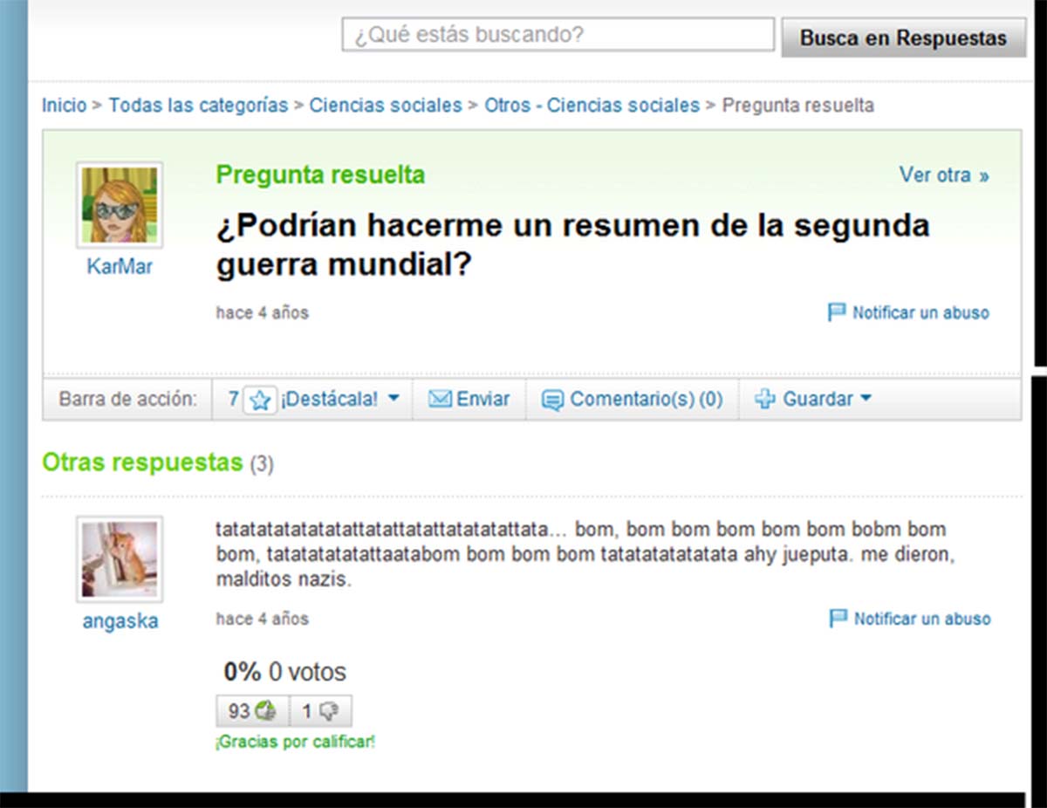Click the plus Guardar icon
1047x808 pixels.
[764, 400]
